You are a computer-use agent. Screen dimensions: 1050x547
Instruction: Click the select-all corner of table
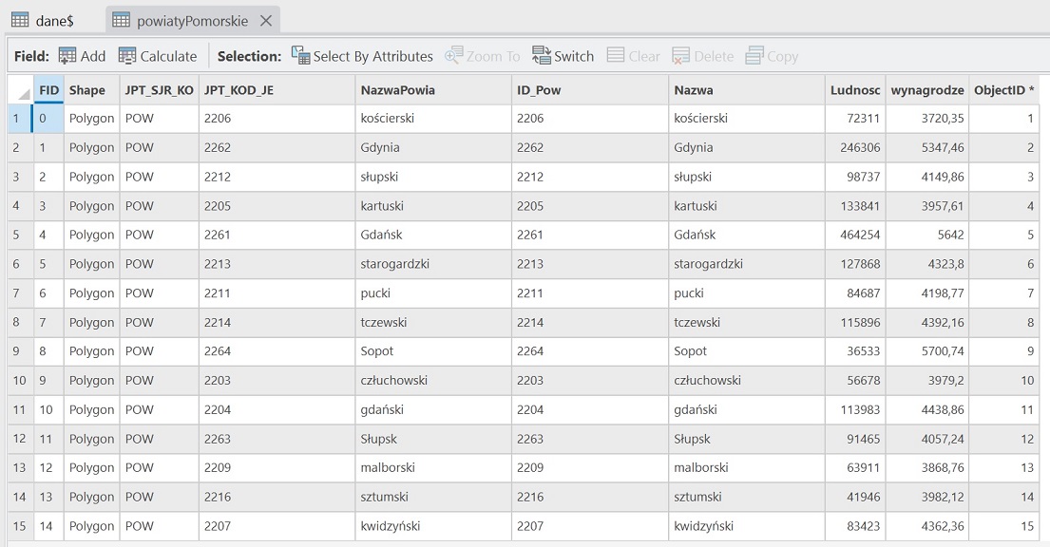pyautogui.click(x=19, y=90)
